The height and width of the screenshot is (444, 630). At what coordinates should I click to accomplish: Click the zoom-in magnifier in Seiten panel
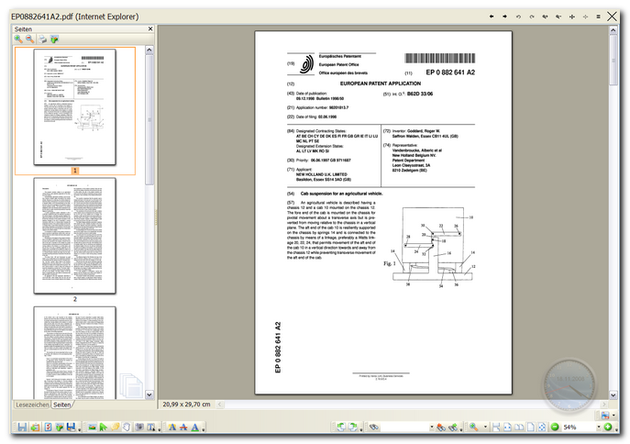tap(19, 39)
